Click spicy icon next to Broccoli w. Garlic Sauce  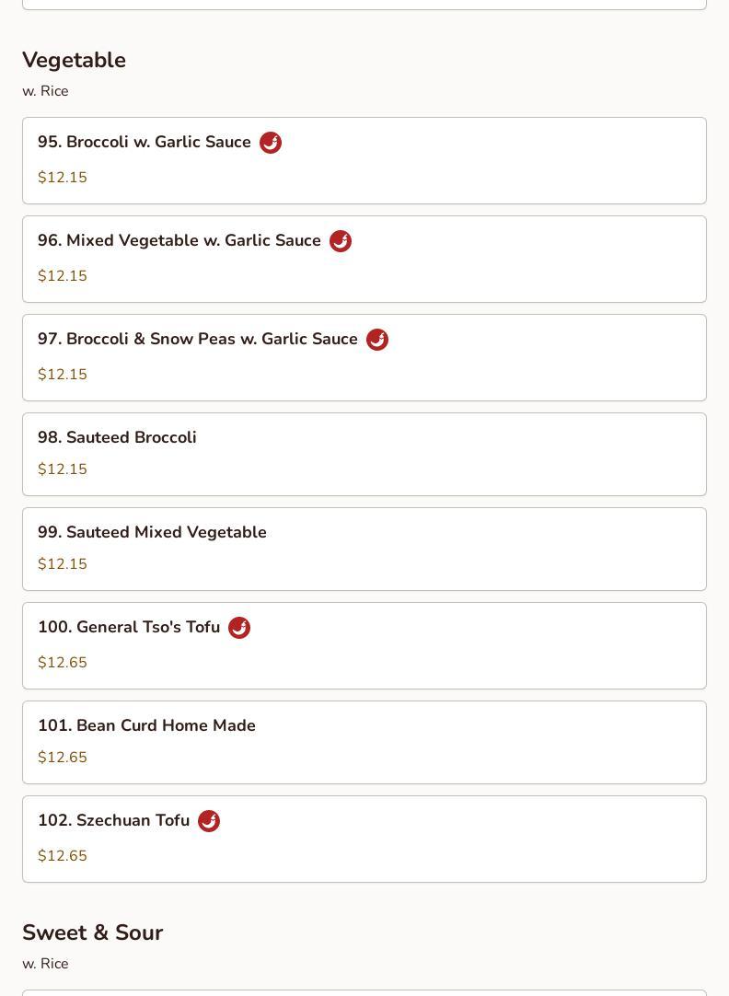coord(271,143)
